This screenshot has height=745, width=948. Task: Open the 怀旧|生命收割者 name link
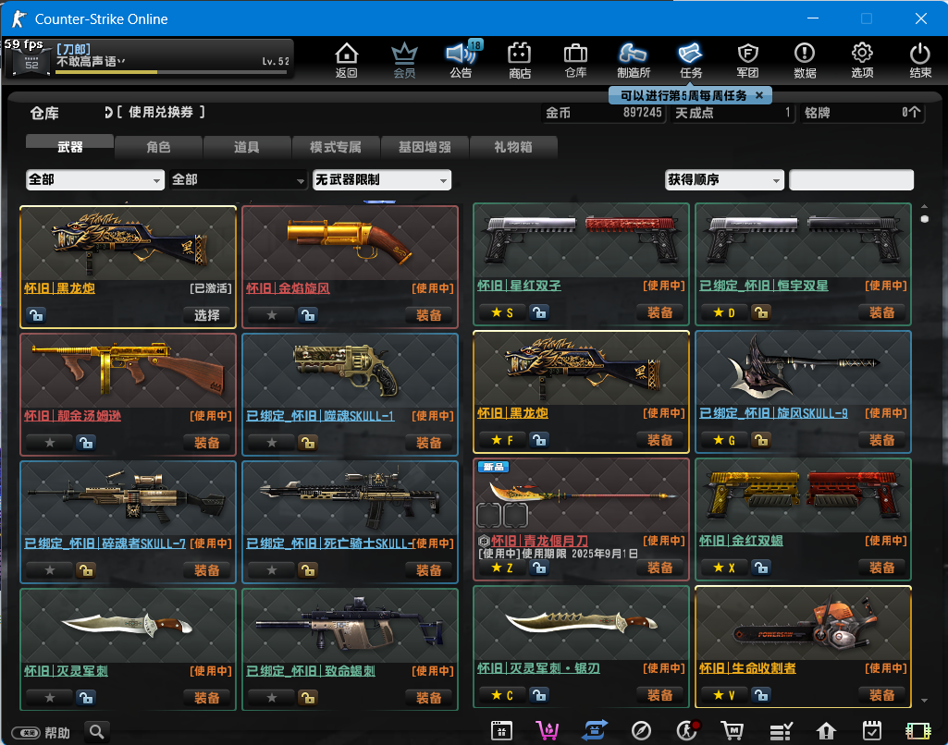pos(747,667)
